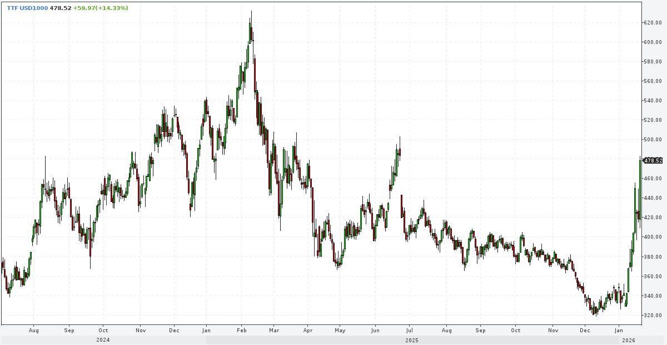Click the Mar month label on time axis
The width and height of the screenshot is (667, 345).
[274, 330]
